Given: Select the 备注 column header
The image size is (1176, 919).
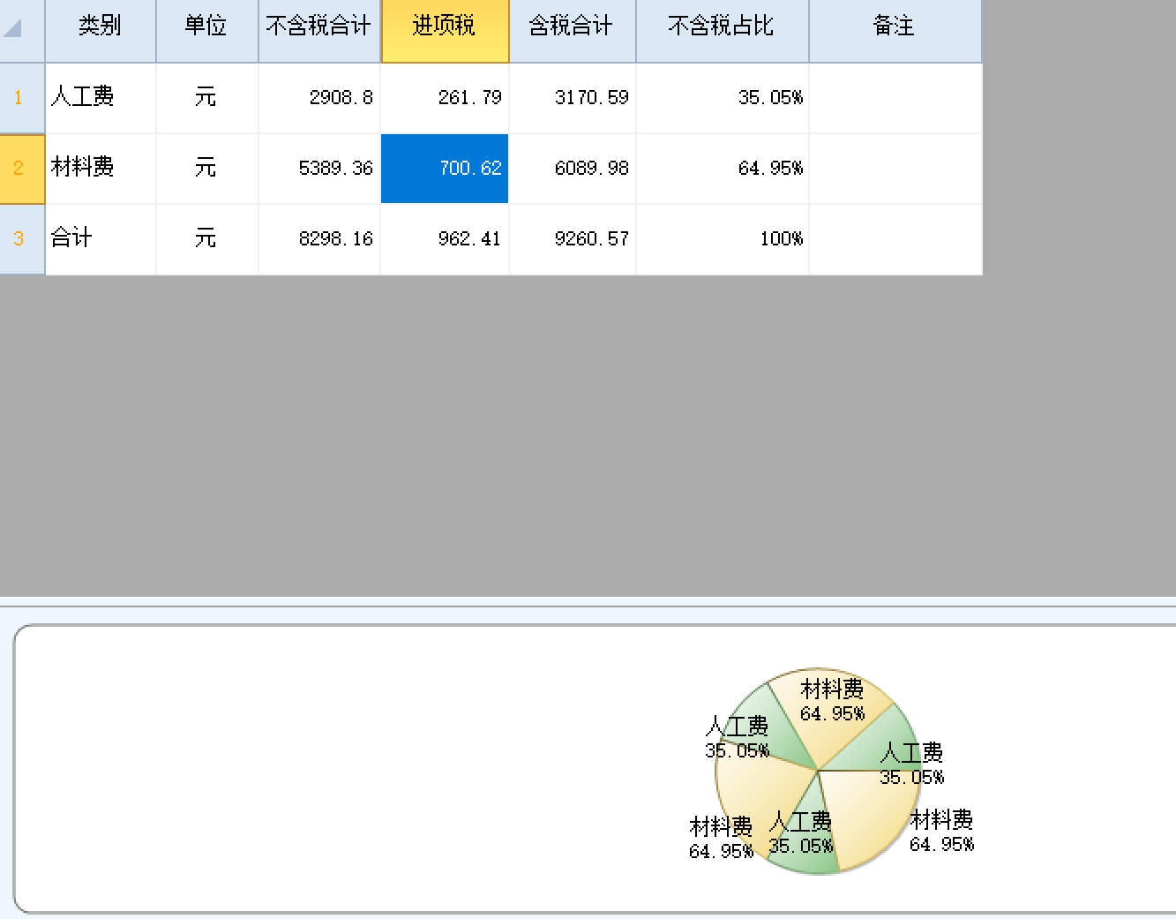Looking at the screenshot, I should pyautogui.click(x=895, y=31).
